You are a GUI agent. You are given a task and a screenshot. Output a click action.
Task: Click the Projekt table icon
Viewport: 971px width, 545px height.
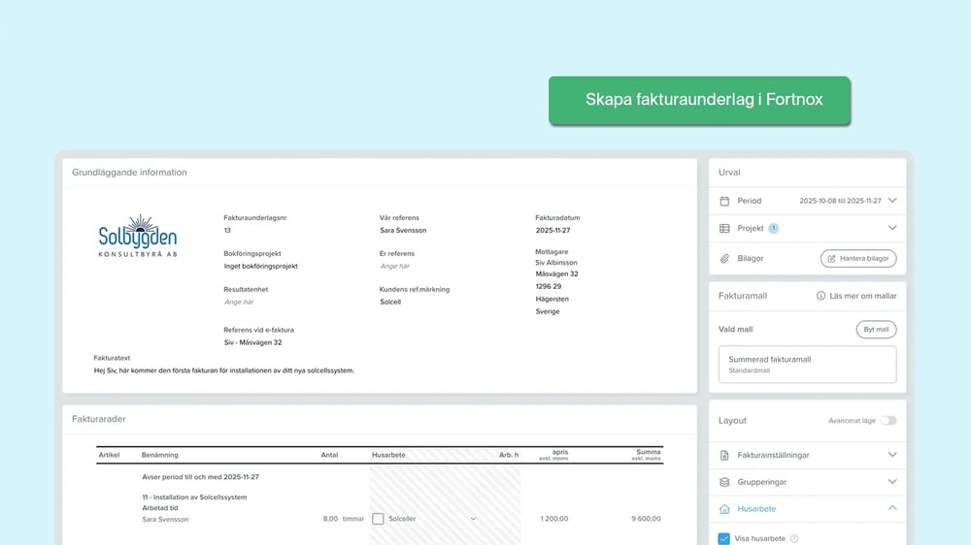click(x=724, y=229)
